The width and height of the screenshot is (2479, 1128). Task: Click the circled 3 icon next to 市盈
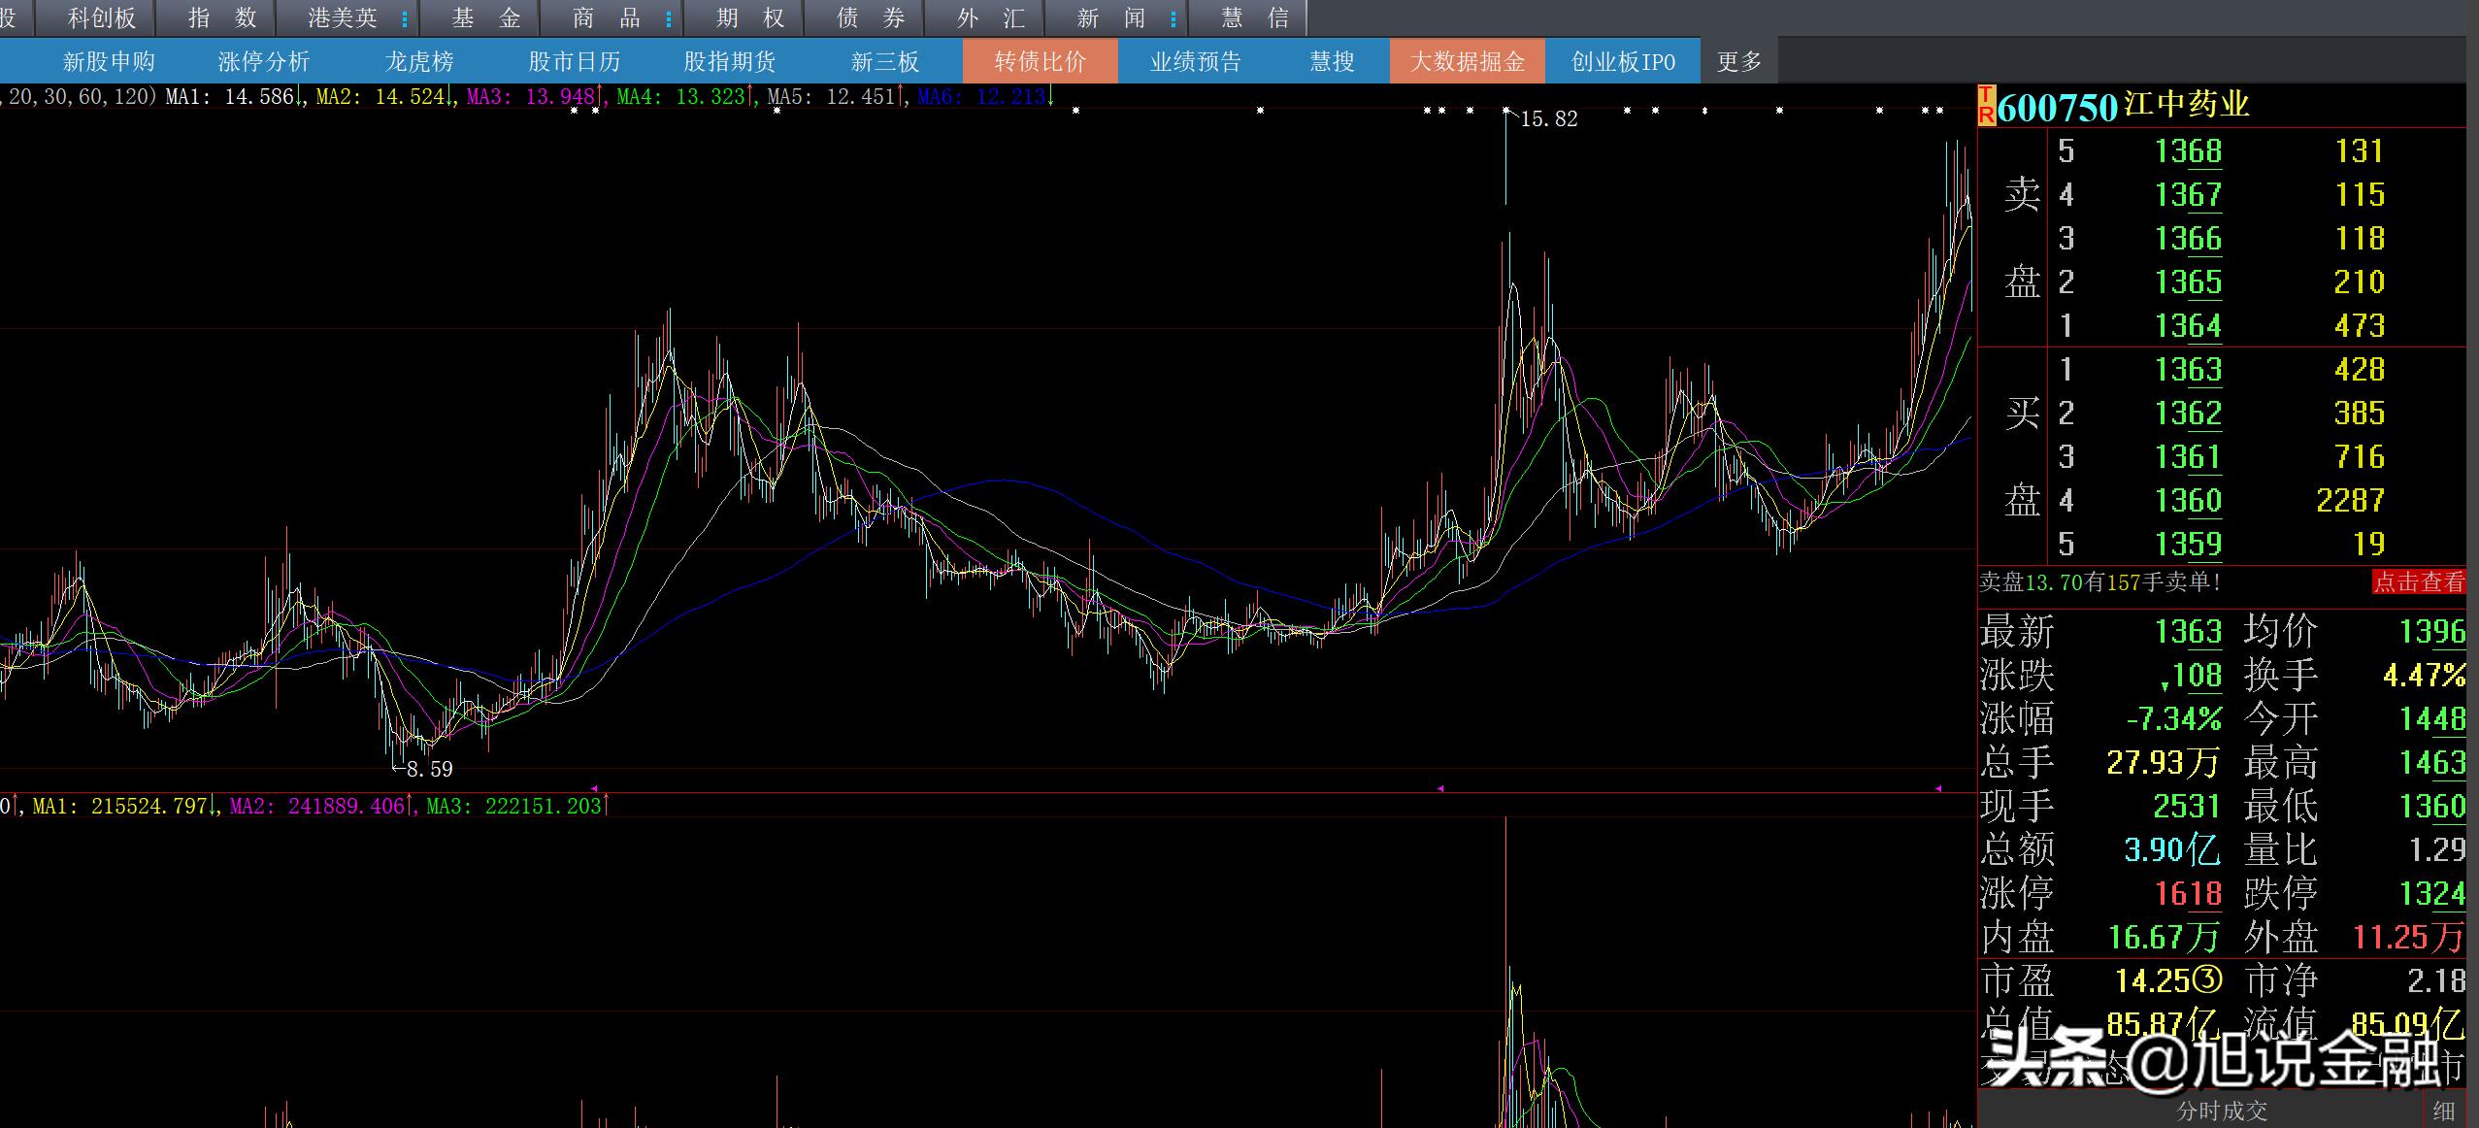tap(2206, 980)
